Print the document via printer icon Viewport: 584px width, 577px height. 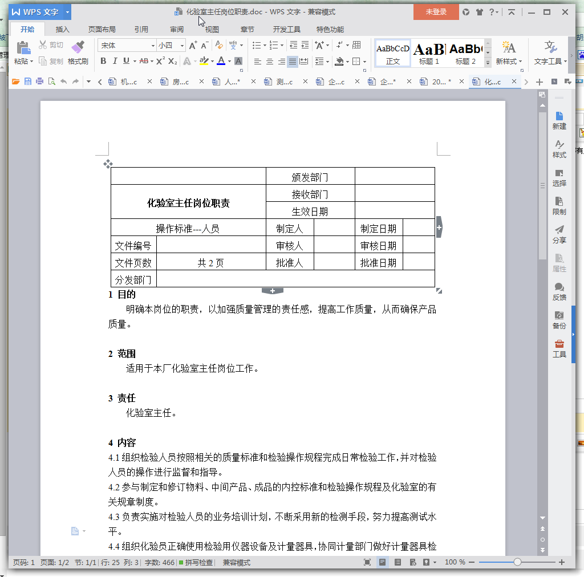click(39, 82)
